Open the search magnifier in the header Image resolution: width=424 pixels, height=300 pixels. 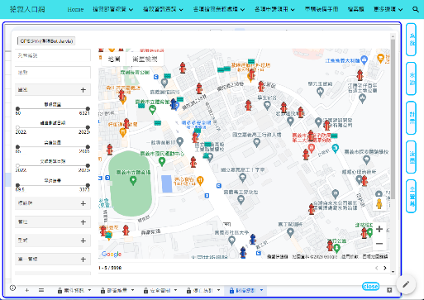coord(416,9)
